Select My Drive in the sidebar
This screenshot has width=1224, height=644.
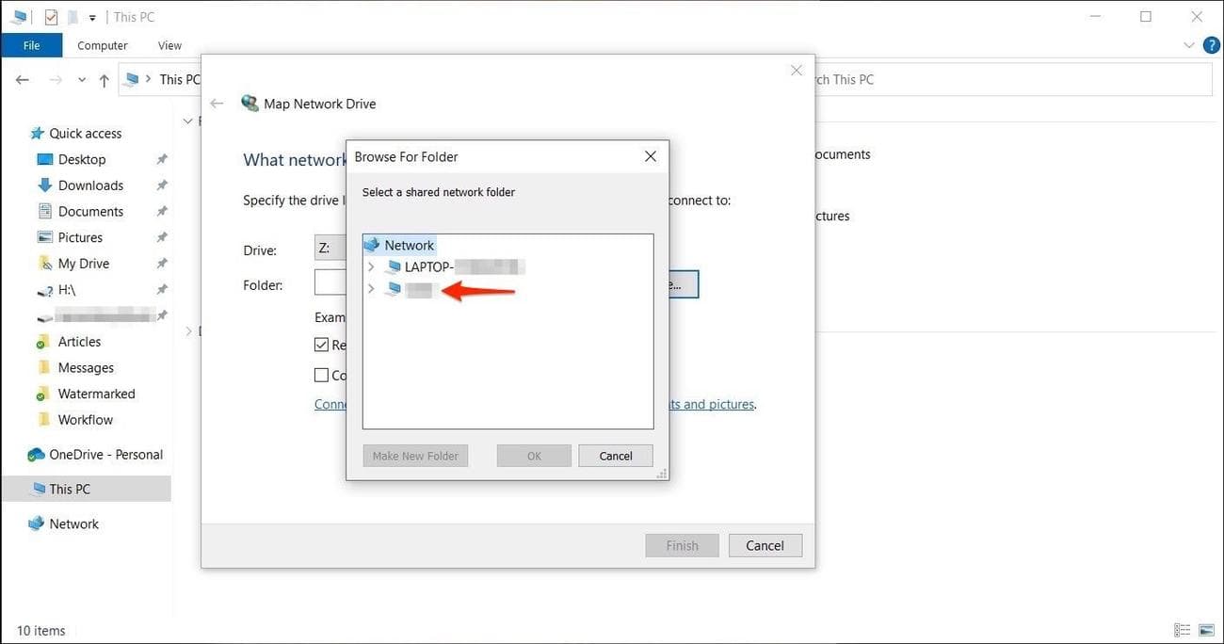click(x=81, y=263)
